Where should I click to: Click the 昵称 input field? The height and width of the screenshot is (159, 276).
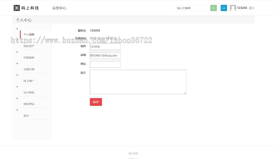[x=105, y=46]
